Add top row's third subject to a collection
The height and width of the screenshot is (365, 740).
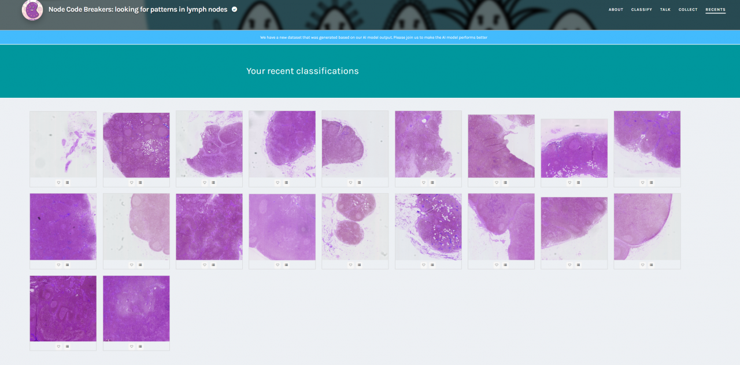point(213,182)
